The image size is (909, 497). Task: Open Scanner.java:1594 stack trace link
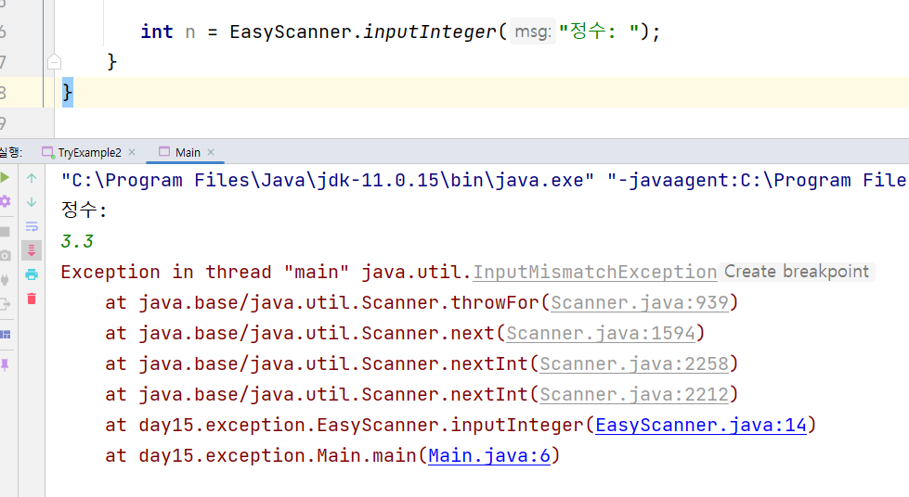pyautogui.click(x=601, y=333)
